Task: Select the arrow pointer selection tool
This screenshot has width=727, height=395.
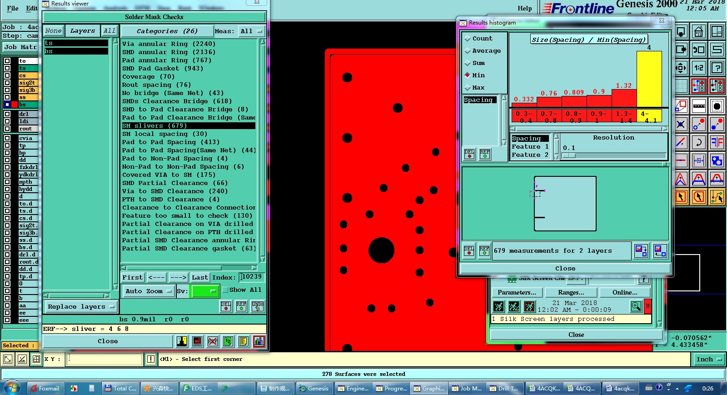Action: point(681,197)
